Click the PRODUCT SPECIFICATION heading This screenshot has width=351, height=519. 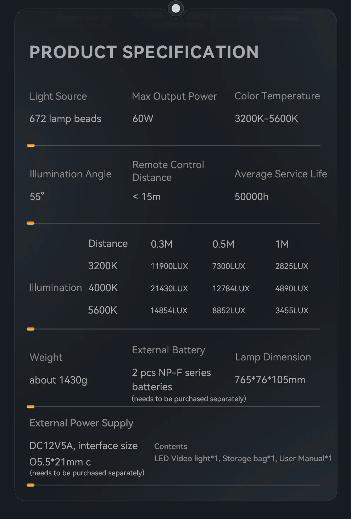tap(144, 52)
